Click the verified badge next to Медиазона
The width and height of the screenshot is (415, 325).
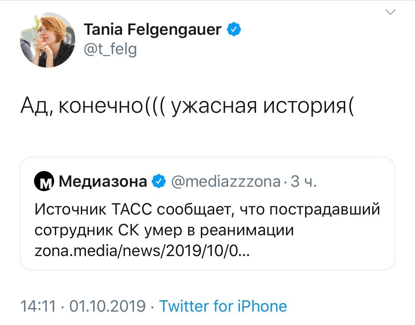click(159, 181)
